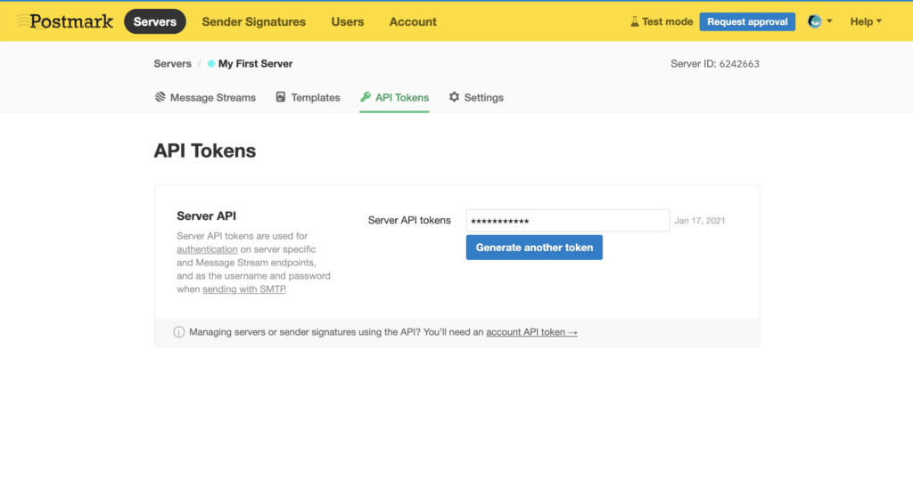Viewport: 913px width, 480px height.
Task: Open the Users page
Action: [x=348, y=21]
